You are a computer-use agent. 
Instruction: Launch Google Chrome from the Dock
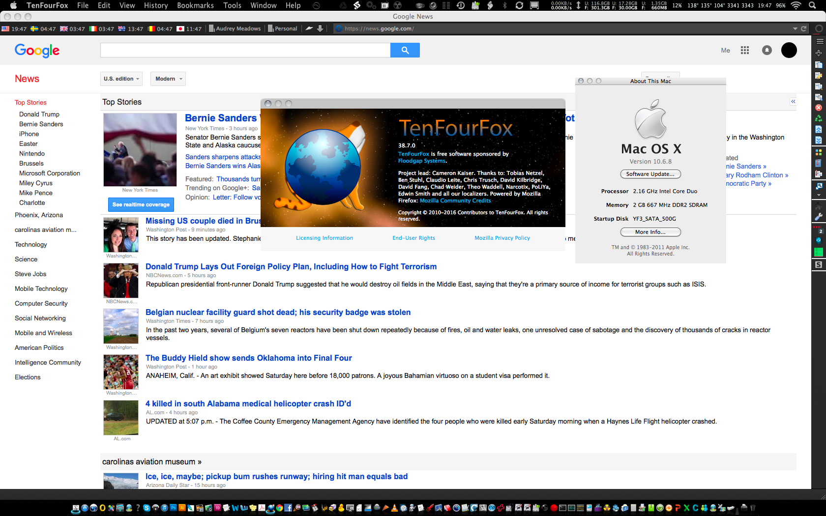279,508
